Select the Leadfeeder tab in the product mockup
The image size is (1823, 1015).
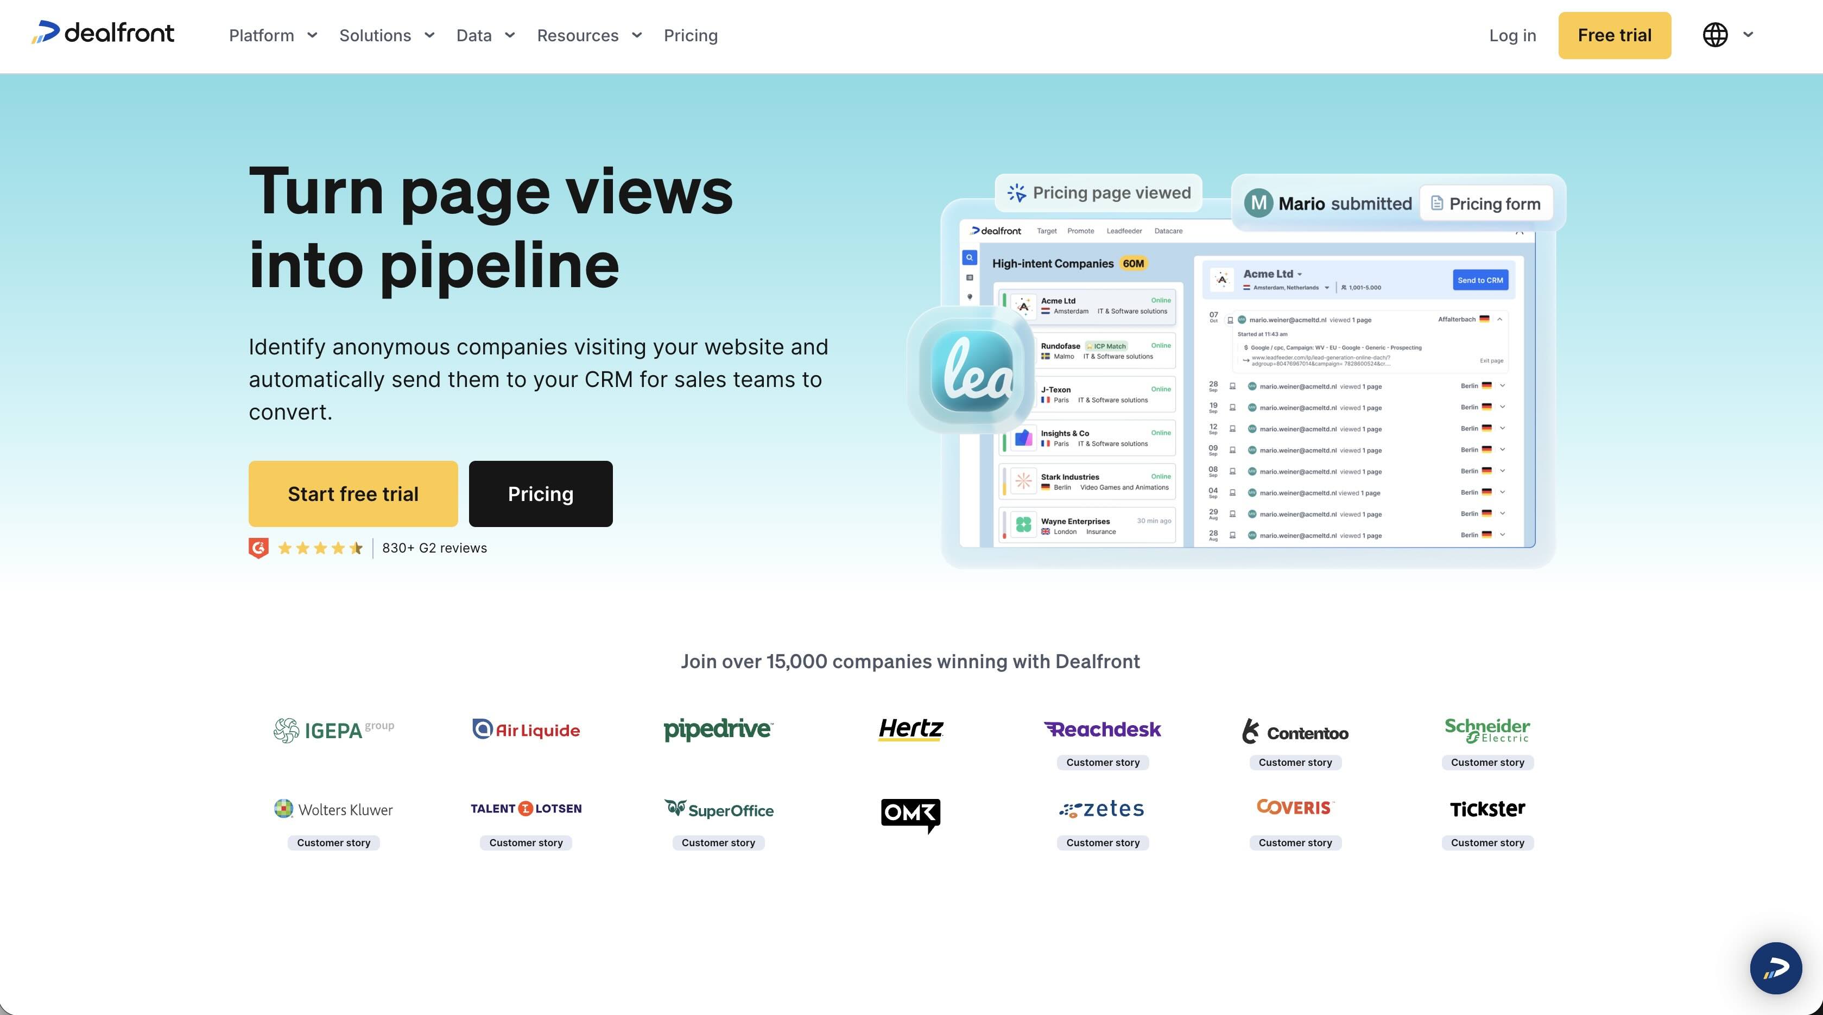pyautogui.click(x=1124, y=231)
